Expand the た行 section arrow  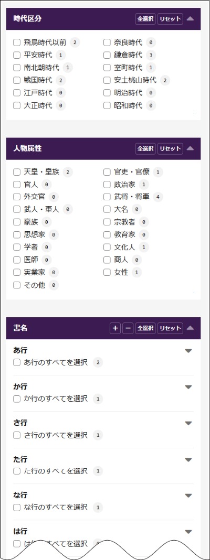click(x=188, y=460)
